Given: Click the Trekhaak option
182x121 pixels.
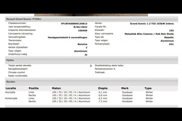Looking at the screenshot, I should [100, 73].
